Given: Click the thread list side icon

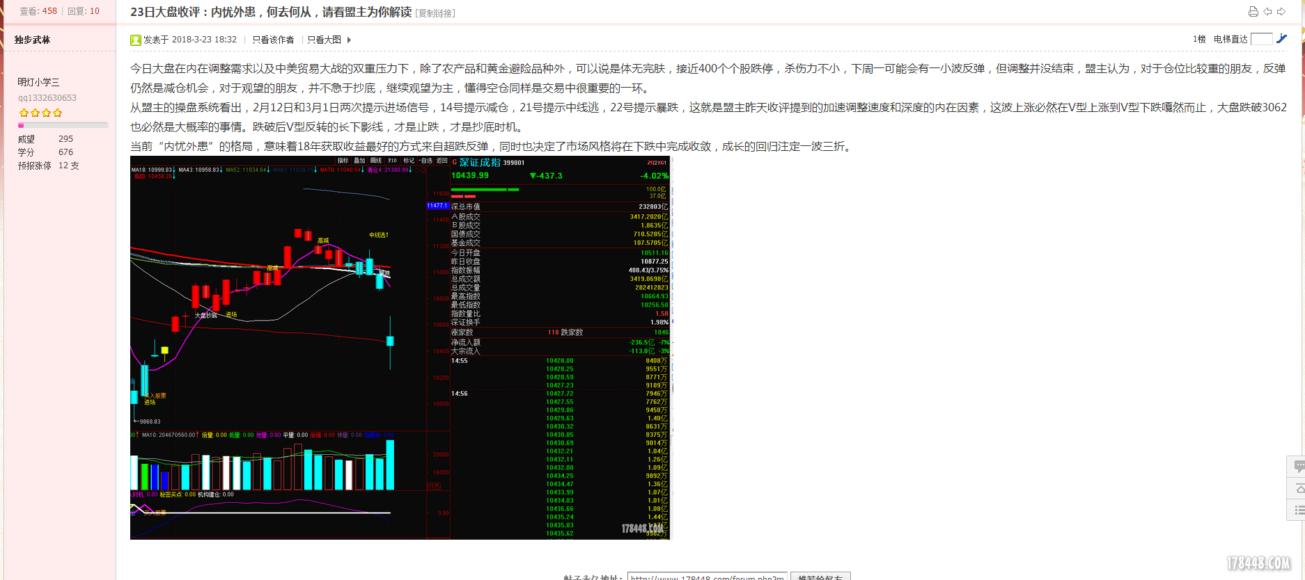Looking at the screenshot, I should [1299, 510].
